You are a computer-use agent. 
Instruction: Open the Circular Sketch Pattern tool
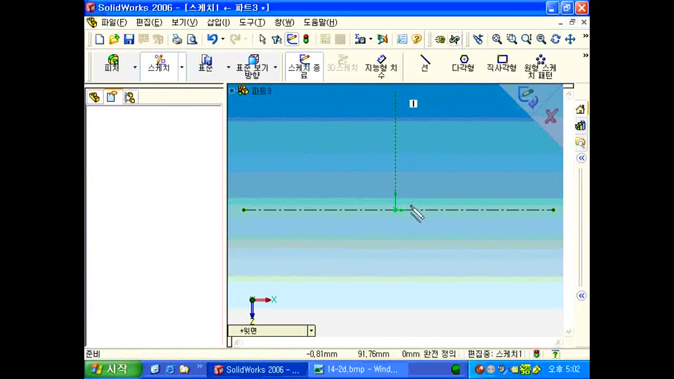pyautogui.click(x=540, y=67)
